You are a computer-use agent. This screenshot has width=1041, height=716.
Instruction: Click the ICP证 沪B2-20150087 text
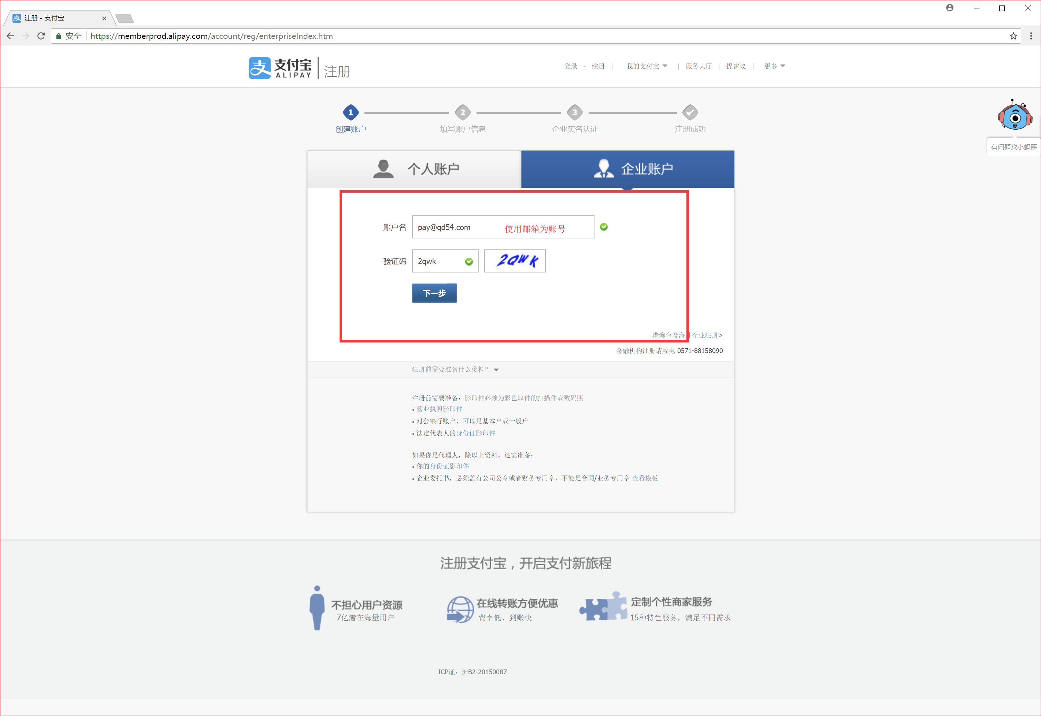coord(473,672)
